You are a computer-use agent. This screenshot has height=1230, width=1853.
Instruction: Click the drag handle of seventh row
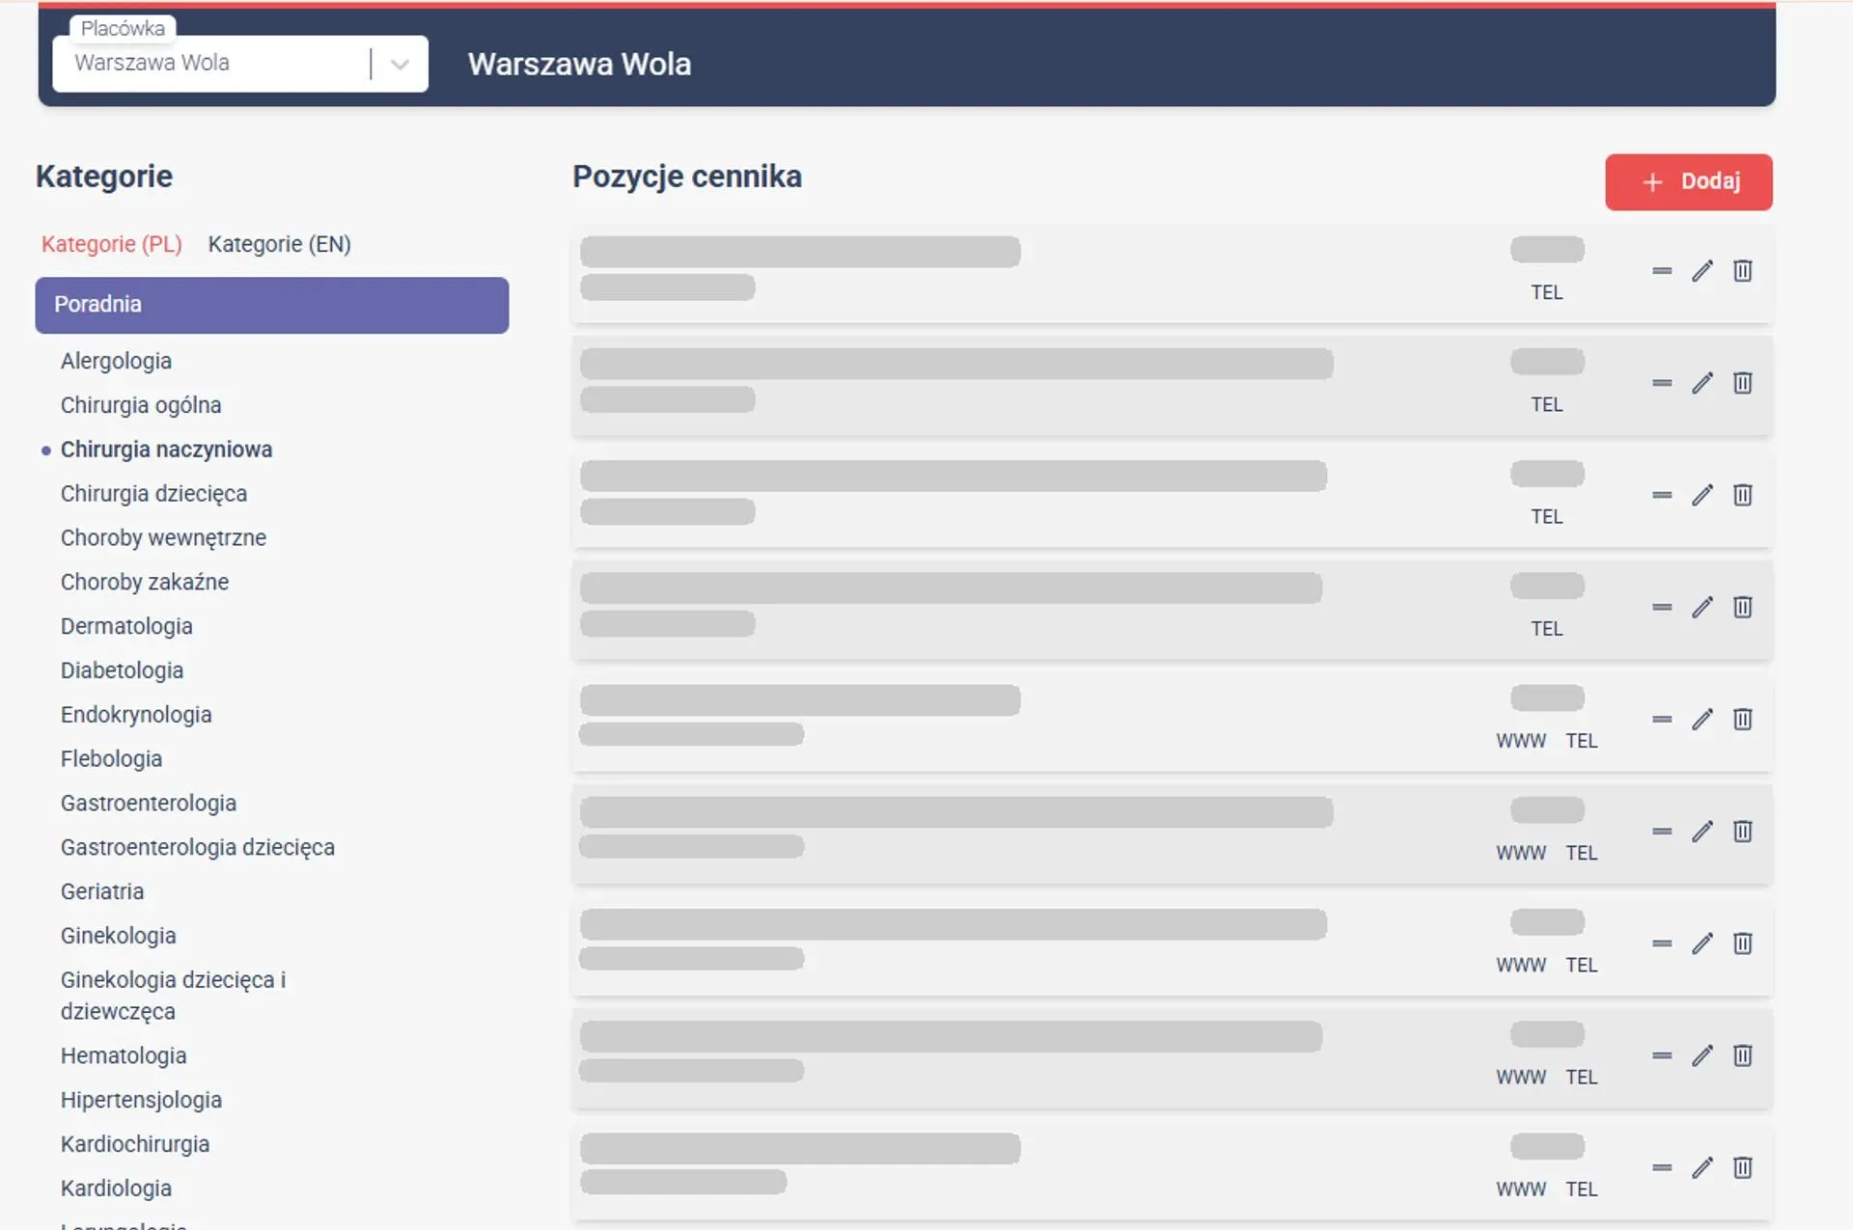pos(1662,943)
